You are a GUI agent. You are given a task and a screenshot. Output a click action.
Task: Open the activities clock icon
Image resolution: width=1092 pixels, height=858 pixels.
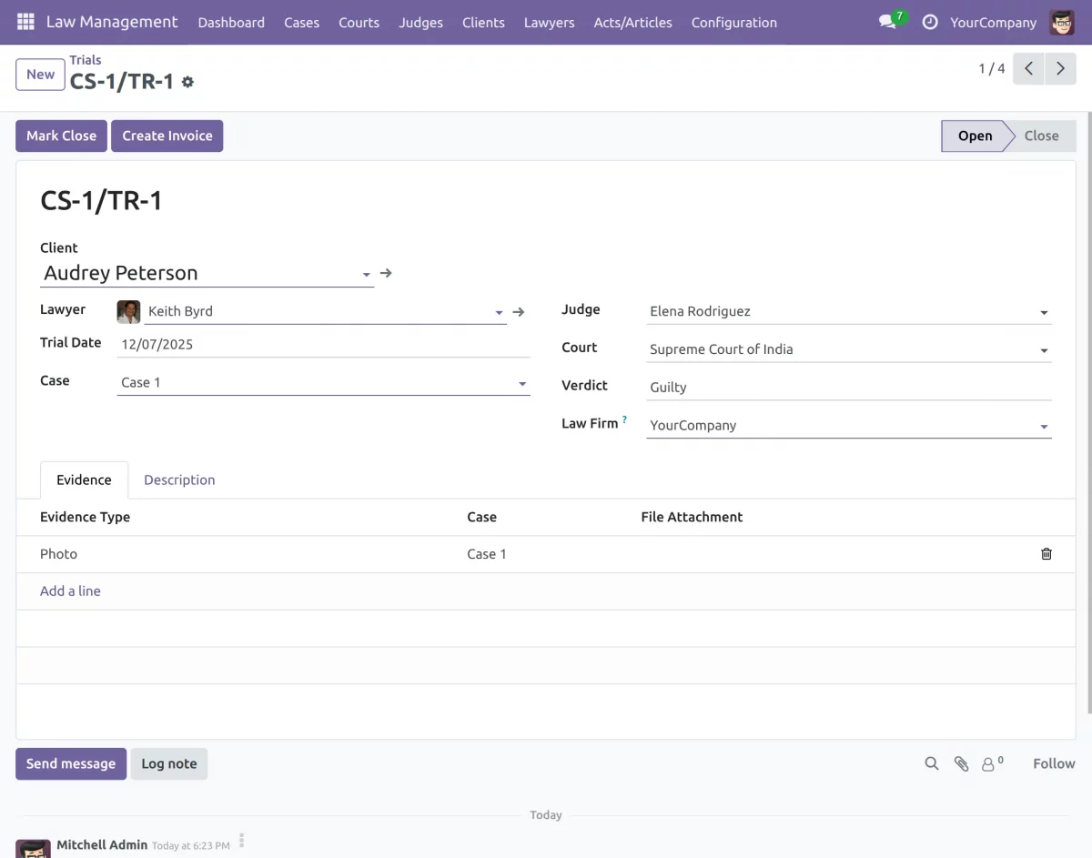(x=930, y=22)
